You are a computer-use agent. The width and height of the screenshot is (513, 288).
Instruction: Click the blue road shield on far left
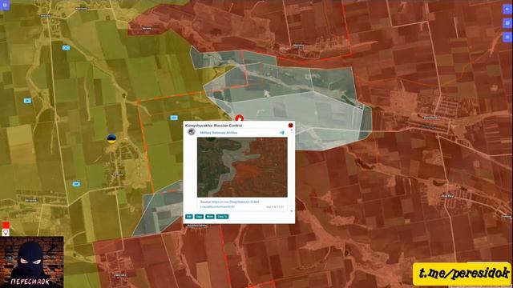tap(27, 101)
